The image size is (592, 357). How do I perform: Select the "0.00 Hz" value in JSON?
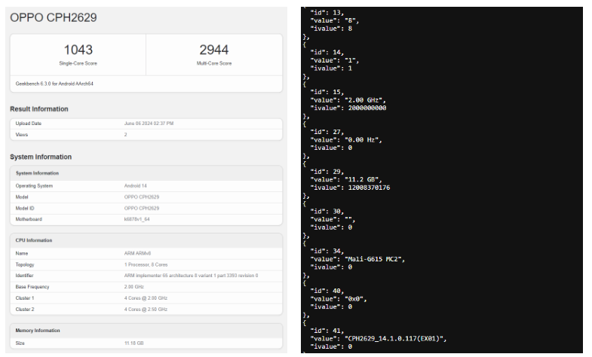[361, 140]
